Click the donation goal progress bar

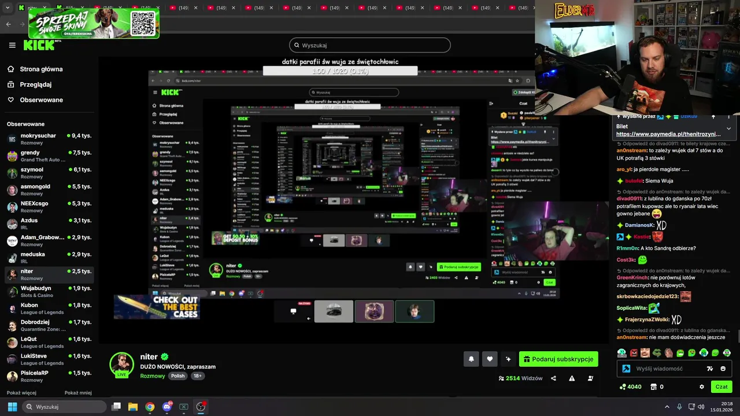click(x=340, y=71)
